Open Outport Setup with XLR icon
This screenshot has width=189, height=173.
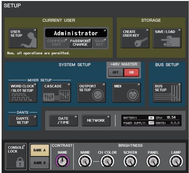pos(92,93)
